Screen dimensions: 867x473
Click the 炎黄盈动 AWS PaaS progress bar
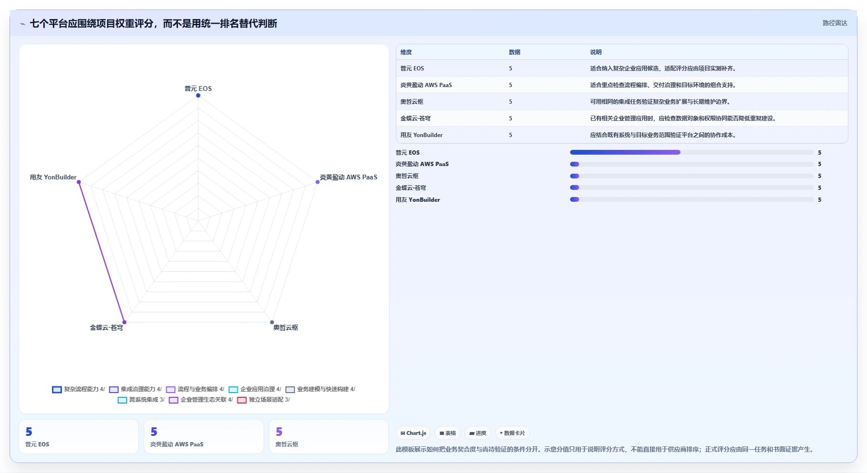pyautogui.click(x=692, y=164)
